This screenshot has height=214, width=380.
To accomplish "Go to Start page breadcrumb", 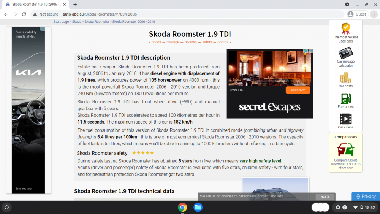I will [61, 22].
